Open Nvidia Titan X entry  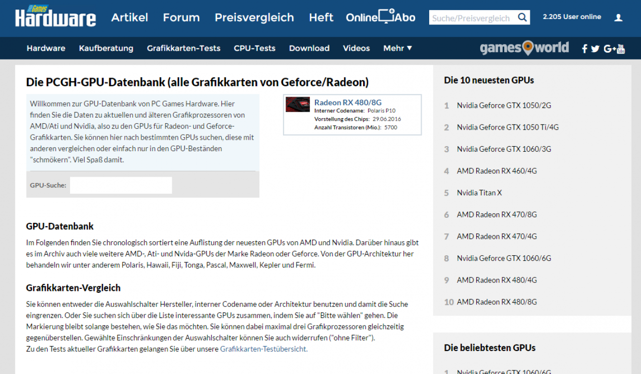(x=479, y=193)
